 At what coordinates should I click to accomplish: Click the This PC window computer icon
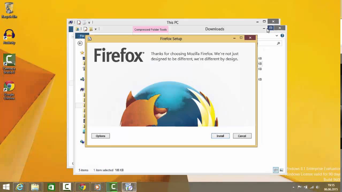click(x=71, y=22)
